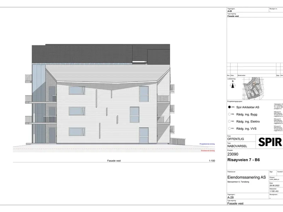The width and height of the screenshot is (283, 212).
Task: Click the SPIR logo
Action: tap(270, 142)
